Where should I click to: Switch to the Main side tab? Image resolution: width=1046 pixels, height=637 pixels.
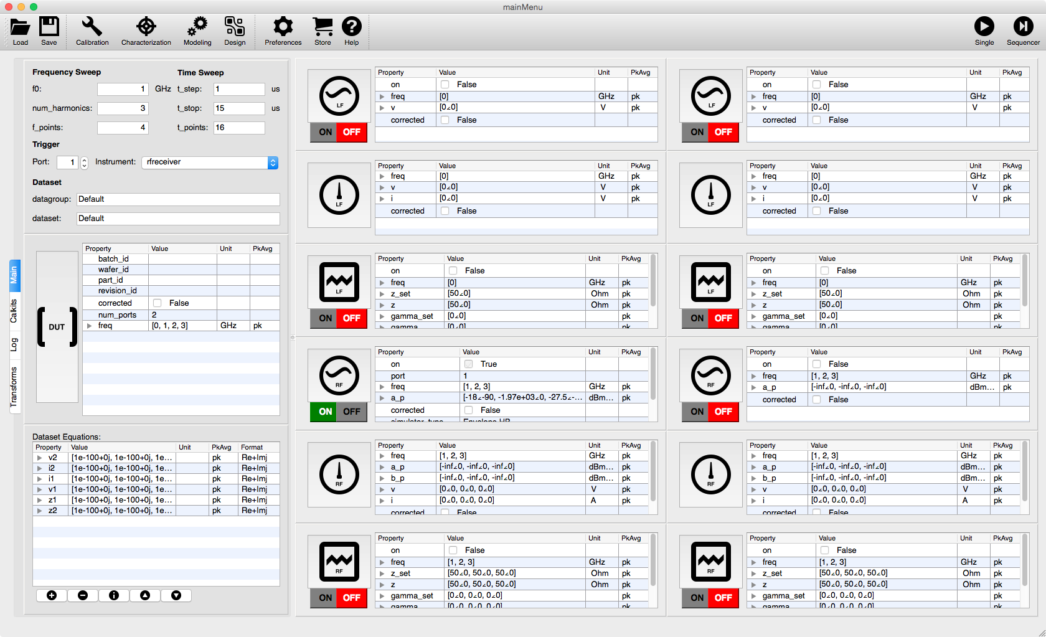(x=14, y=275)
